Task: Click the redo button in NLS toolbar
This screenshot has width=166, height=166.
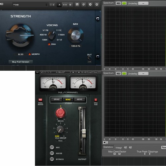Action: click(48, 72)
